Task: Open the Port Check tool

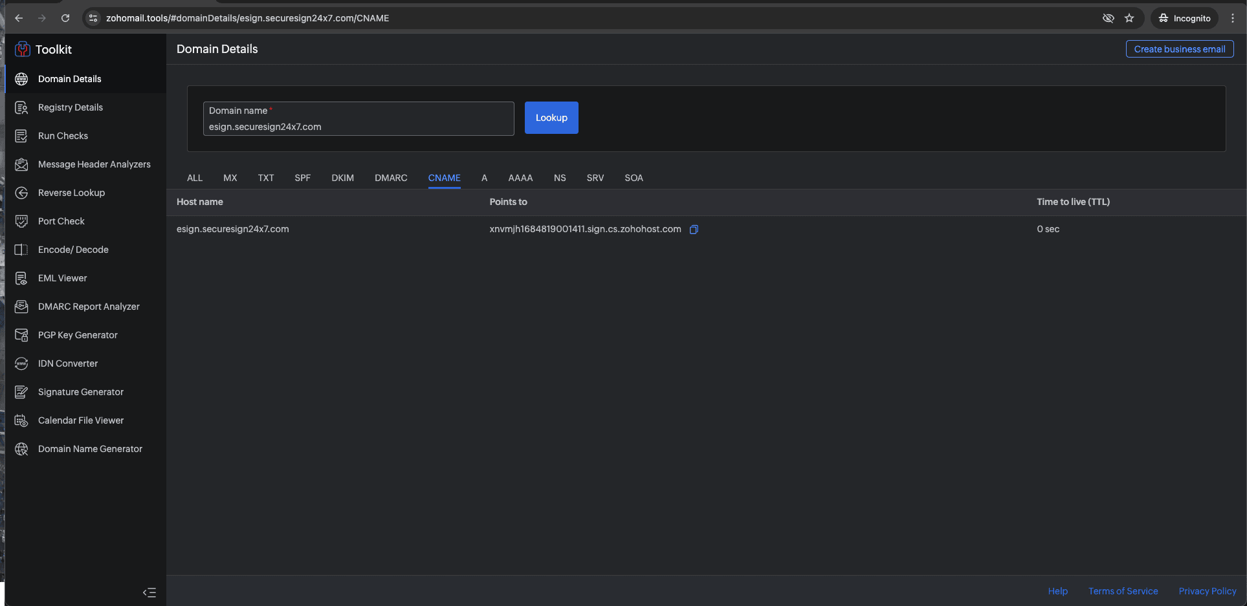Action: 61,221
